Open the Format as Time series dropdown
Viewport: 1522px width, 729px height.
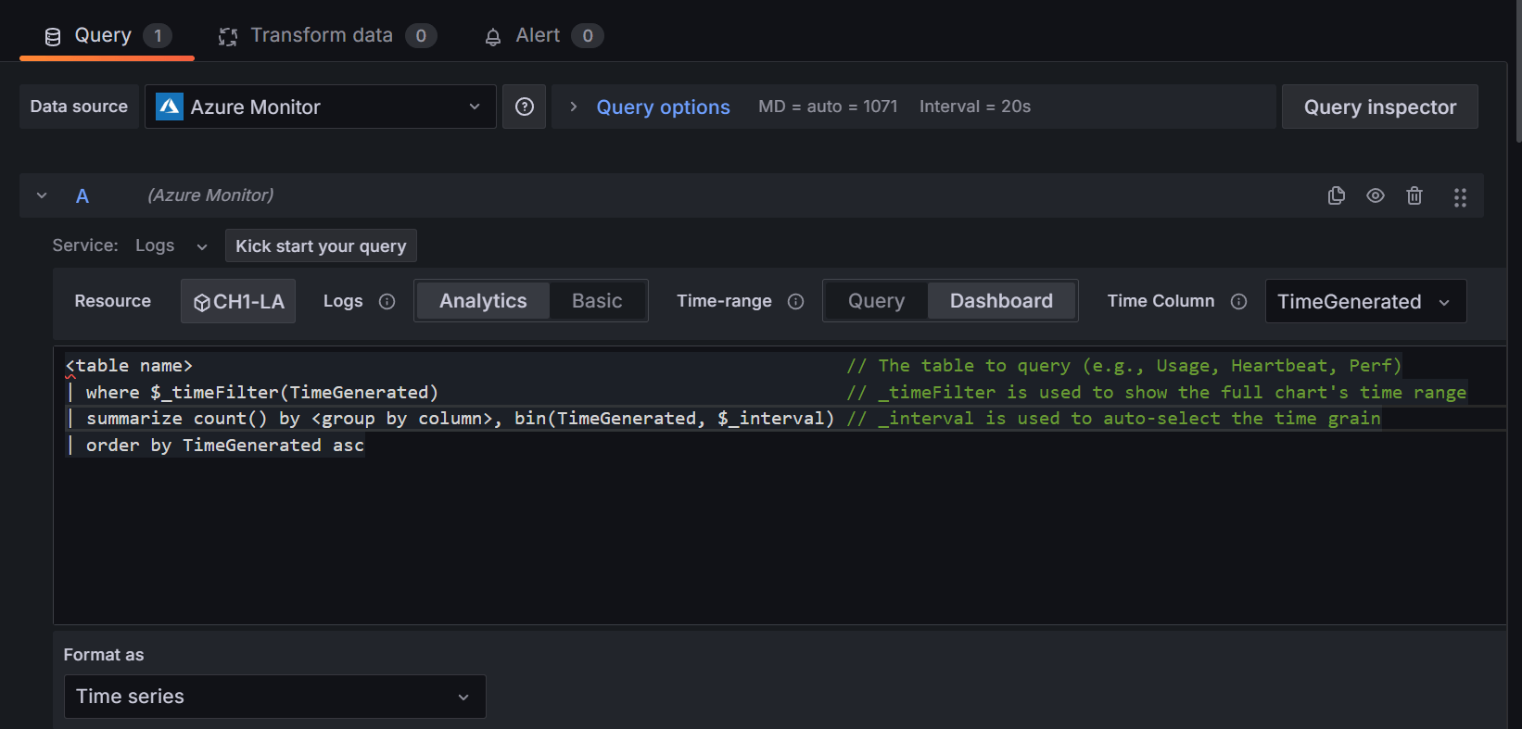(274, 697)
